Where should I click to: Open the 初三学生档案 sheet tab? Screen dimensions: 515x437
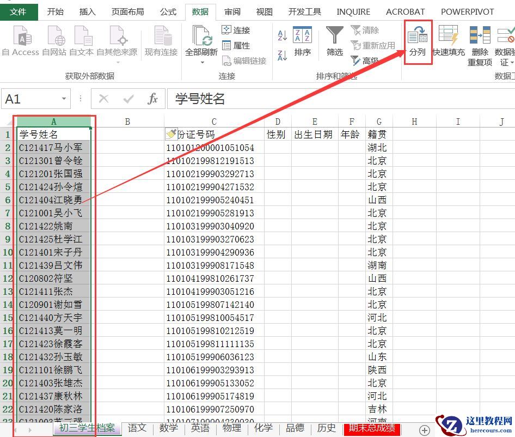[87, 428]
